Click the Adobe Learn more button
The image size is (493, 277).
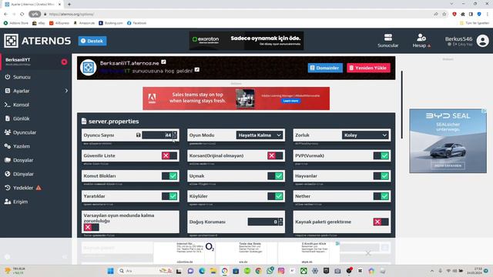[290, 101]
